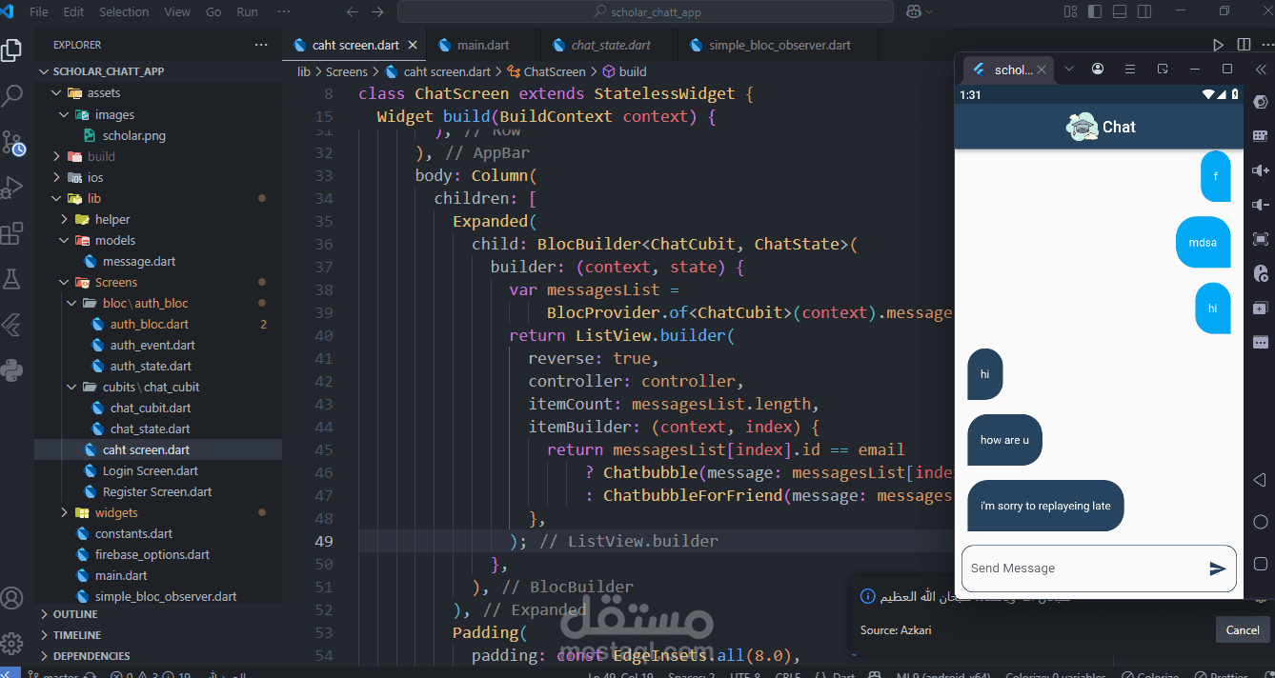This screenshot has height=678, width=1275.
Task: Open the Testing flask icon
Action: pyautogui.click(x=12, y=279)
